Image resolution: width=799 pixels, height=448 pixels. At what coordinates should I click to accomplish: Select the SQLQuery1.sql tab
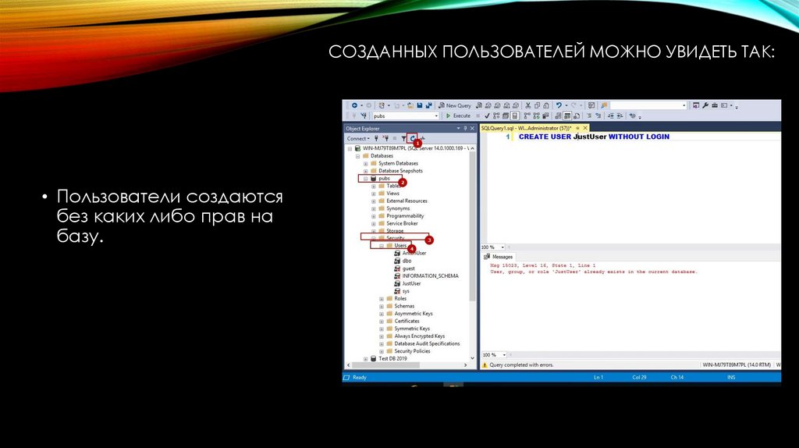pyautogui.click(x=526, y=128)
